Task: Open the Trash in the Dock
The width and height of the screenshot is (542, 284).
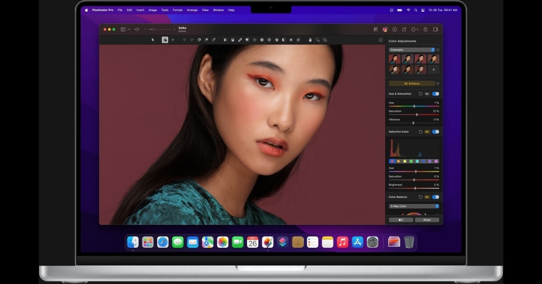Action: [x=409, y=242]
